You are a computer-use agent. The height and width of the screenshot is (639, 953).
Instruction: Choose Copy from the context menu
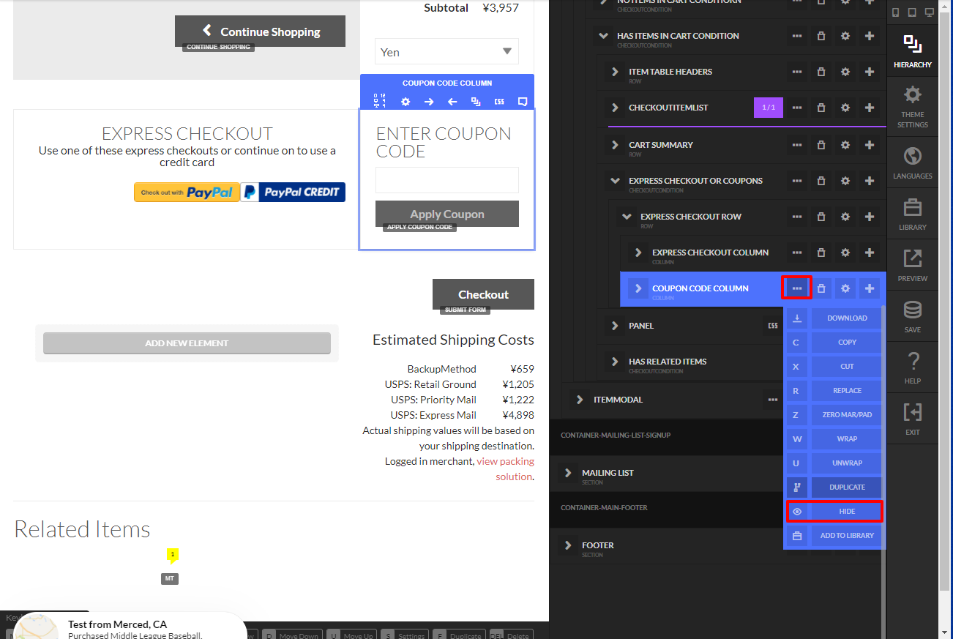pyautogui.click(x=834, y=343)
